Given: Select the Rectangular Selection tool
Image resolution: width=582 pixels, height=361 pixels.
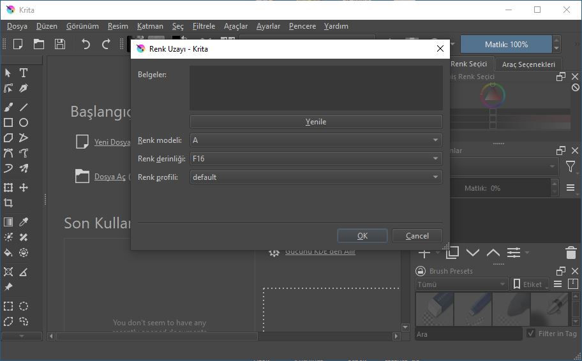Looking at the screenshot, I should coord(8,306).
